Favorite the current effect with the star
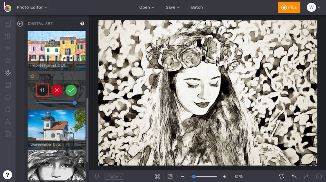 tap(32, 76)
